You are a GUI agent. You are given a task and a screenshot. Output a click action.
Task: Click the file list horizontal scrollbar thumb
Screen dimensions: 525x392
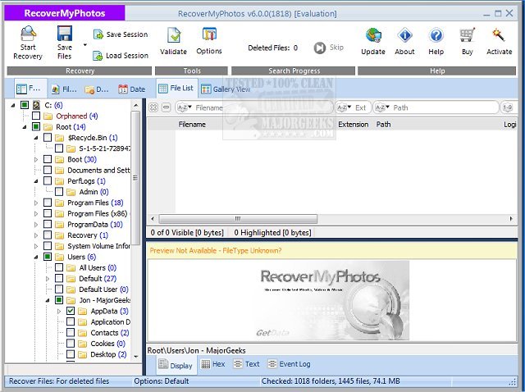point(238,219)
